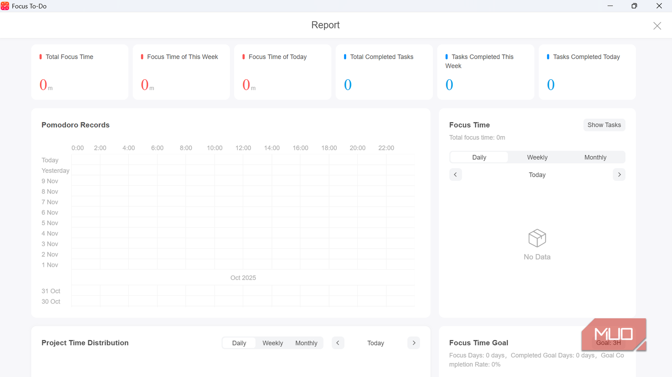
Task: Open the Total Focus Time card
Action: [80, 72]
